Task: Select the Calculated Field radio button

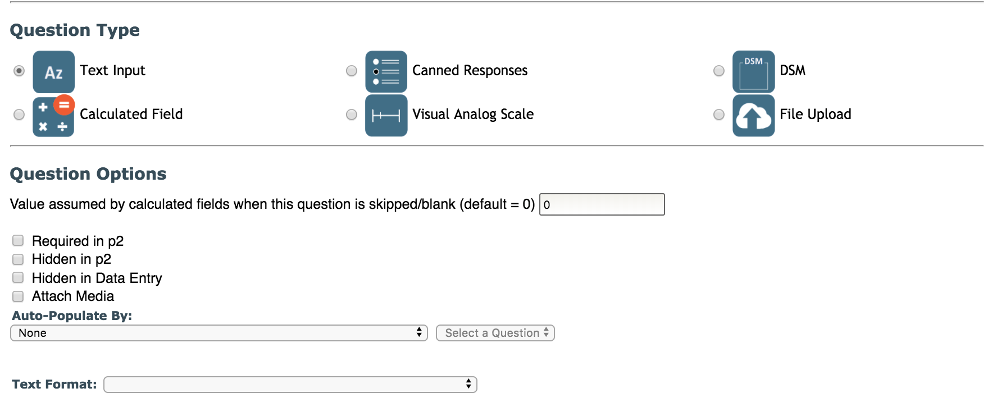Action: pos(19,115)
